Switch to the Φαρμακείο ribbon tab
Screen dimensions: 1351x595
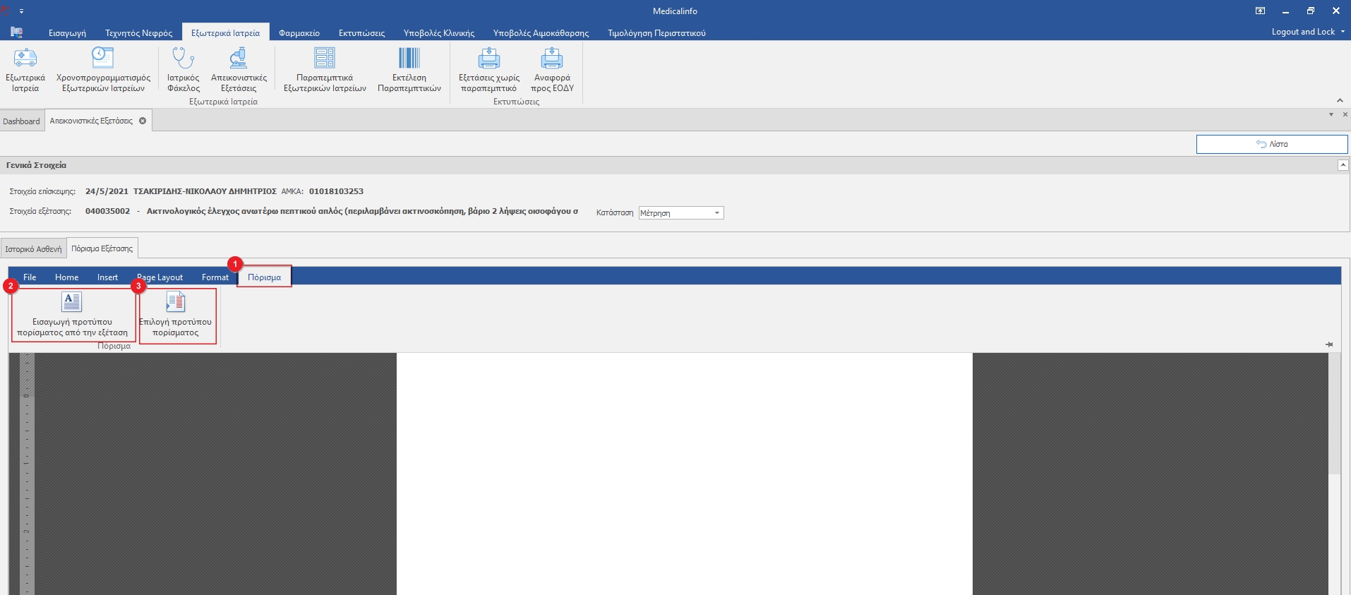coord(299,33)
